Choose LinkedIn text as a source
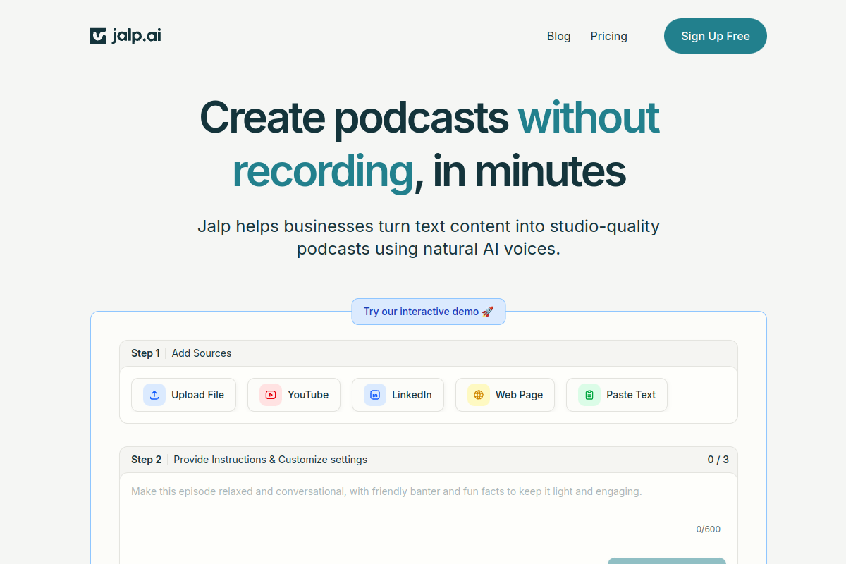This screenshot has width=846, height=564. 412,395
